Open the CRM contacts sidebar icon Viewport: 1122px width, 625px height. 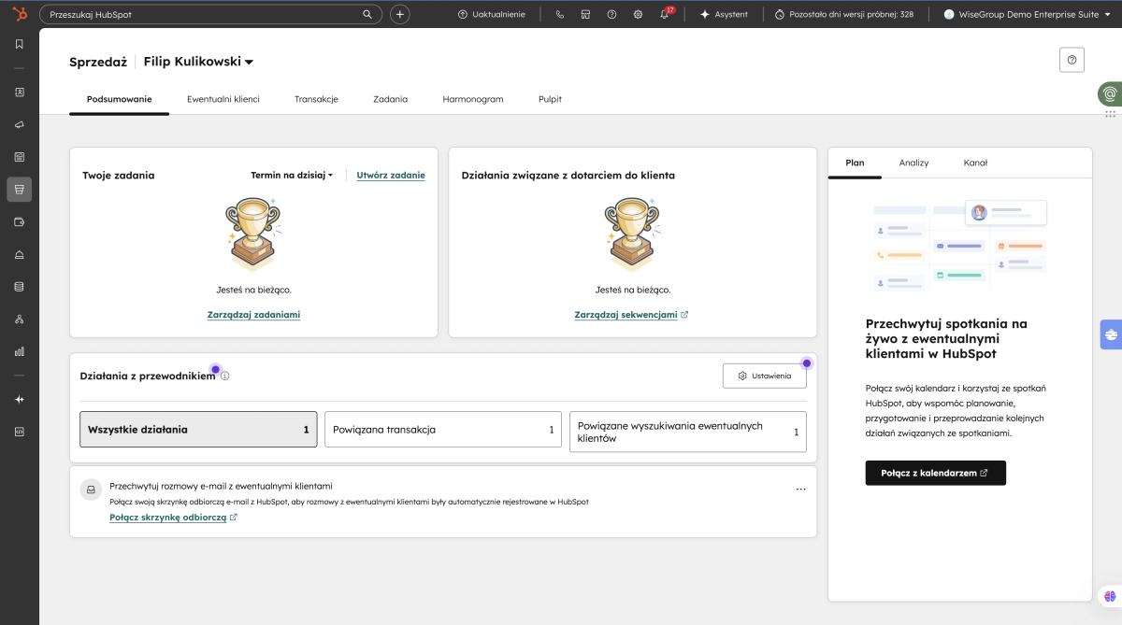click(19, 92)
